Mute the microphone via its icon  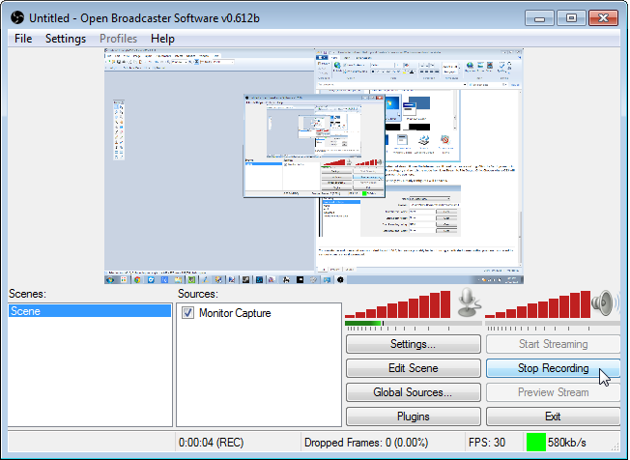click(x=469, y=302)
